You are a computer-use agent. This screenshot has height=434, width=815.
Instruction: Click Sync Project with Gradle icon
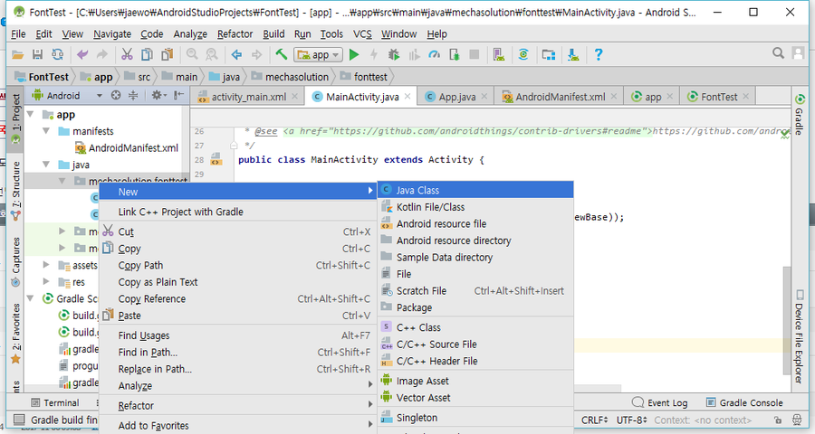523,54
